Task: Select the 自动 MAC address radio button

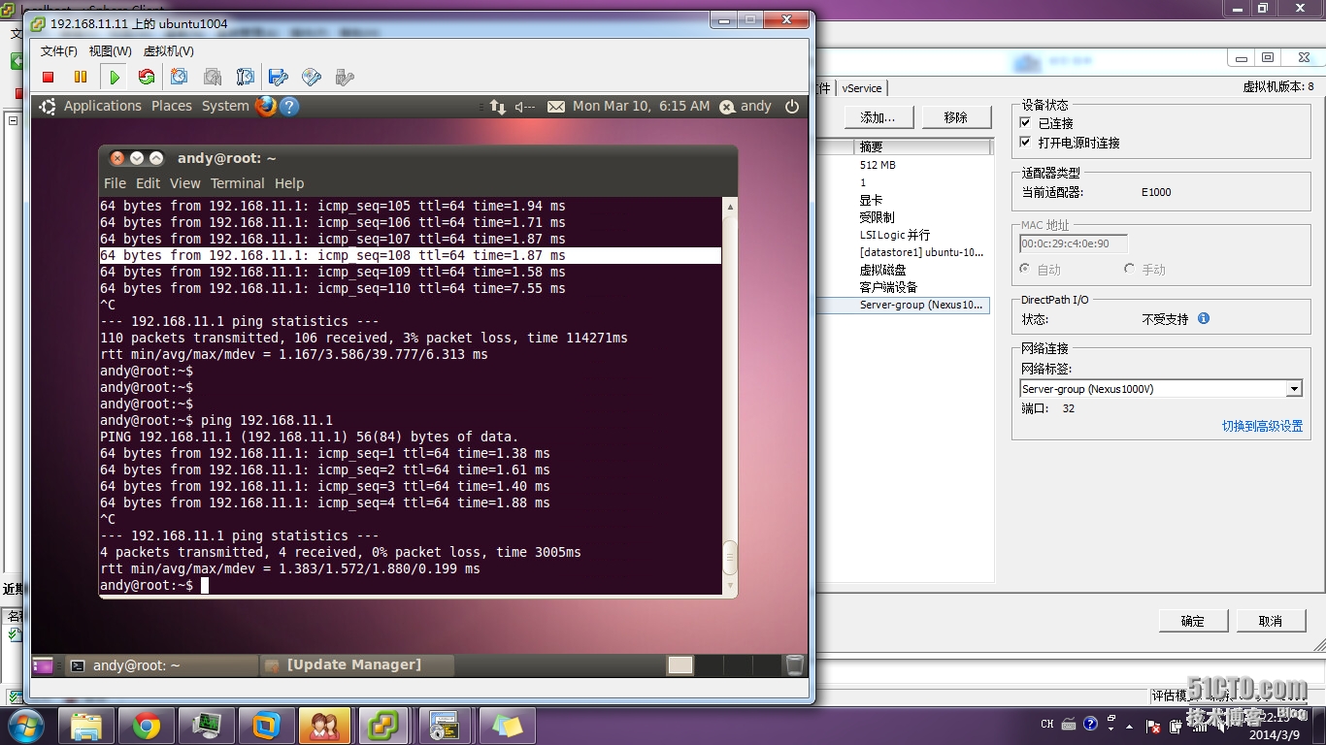Action: click(x=1024, y=269)
